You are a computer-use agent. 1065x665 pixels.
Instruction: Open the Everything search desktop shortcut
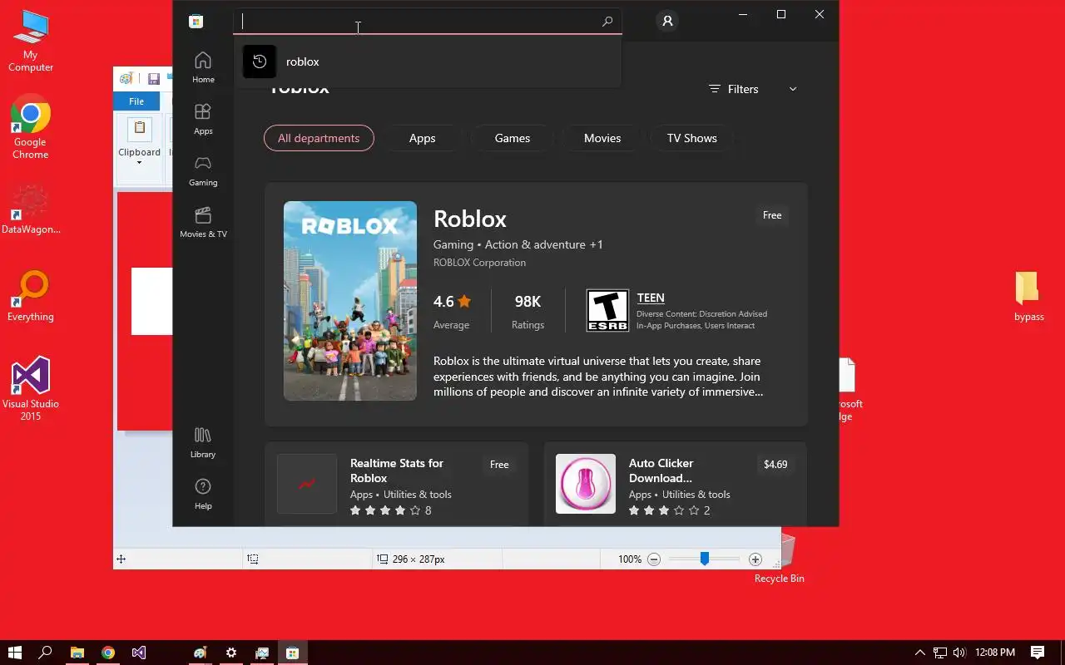click(31, 297)
